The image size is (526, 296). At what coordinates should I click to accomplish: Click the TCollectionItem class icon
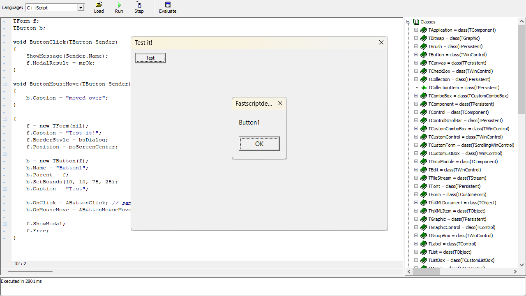424,88
